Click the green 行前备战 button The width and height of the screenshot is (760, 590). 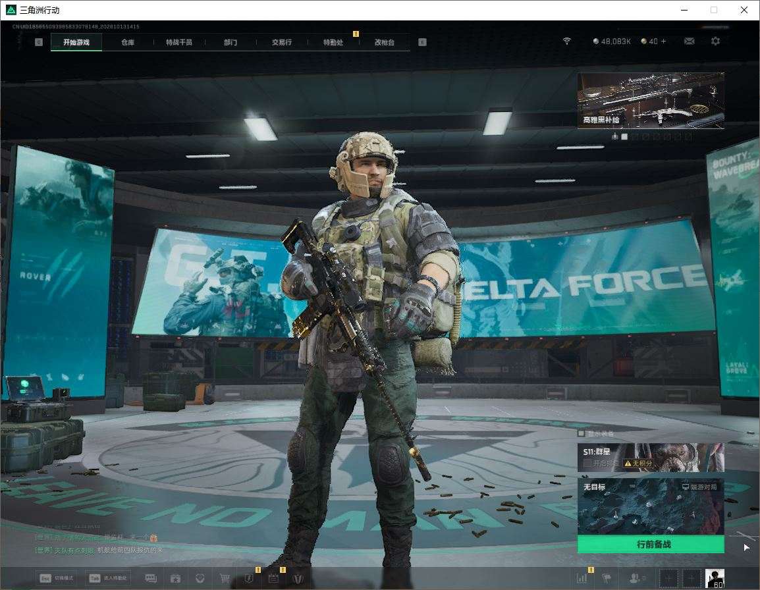pyautogui.click(x=651, y=545)
